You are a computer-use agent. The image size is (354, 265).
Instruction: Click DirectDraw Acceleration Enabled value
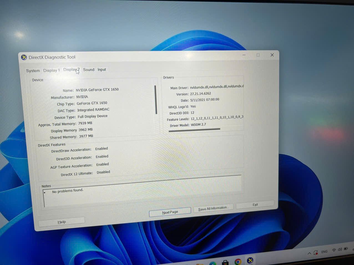[x=102, y=149]
